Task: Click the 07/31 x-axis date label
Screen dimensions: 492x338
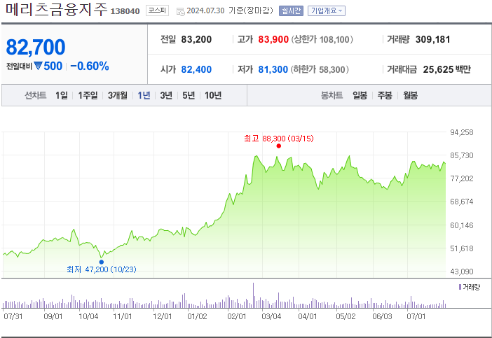Action: coord(13,316)
